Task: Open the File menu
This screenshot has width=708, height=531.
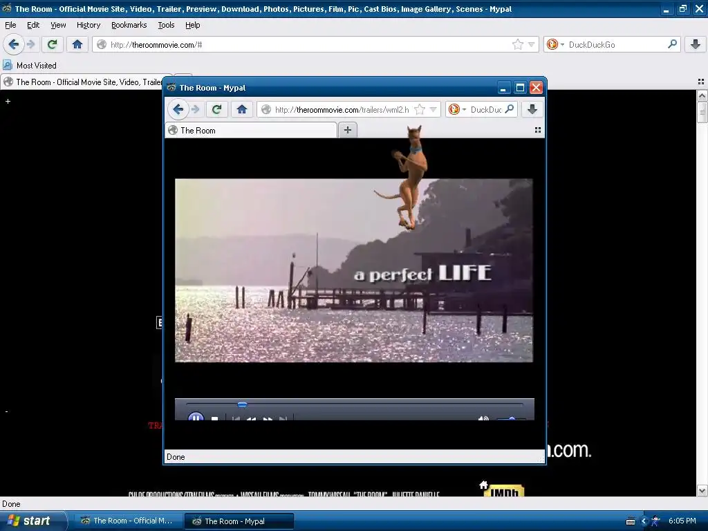Action: [x=10, y=25]
